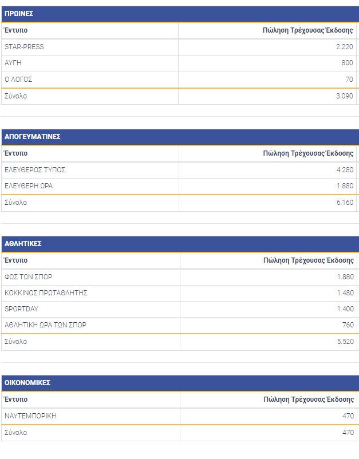Click the ΠΡΩΙΝΕΣ section header
Image resolution: width=359 pixels, height=459 pixels.
click(x=19, y=14)
